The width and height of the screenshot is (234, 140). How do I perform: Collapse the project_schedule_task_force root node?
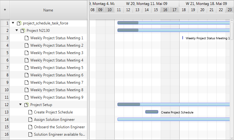[x=13, y=23]
